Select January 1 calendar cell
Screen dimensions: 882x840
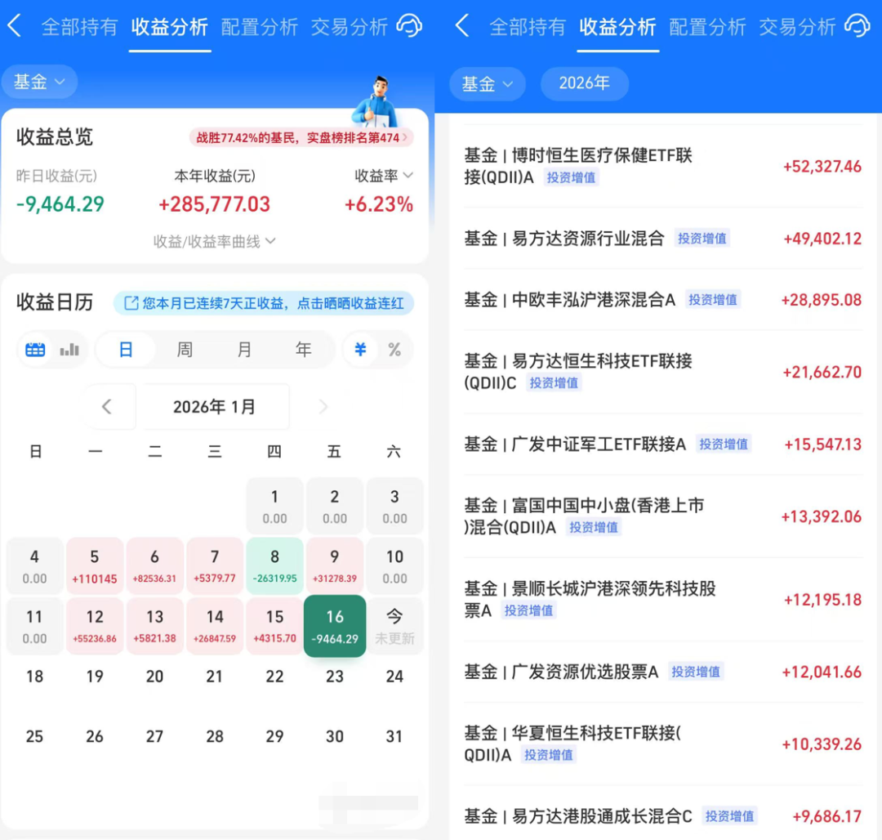[274, 506]
